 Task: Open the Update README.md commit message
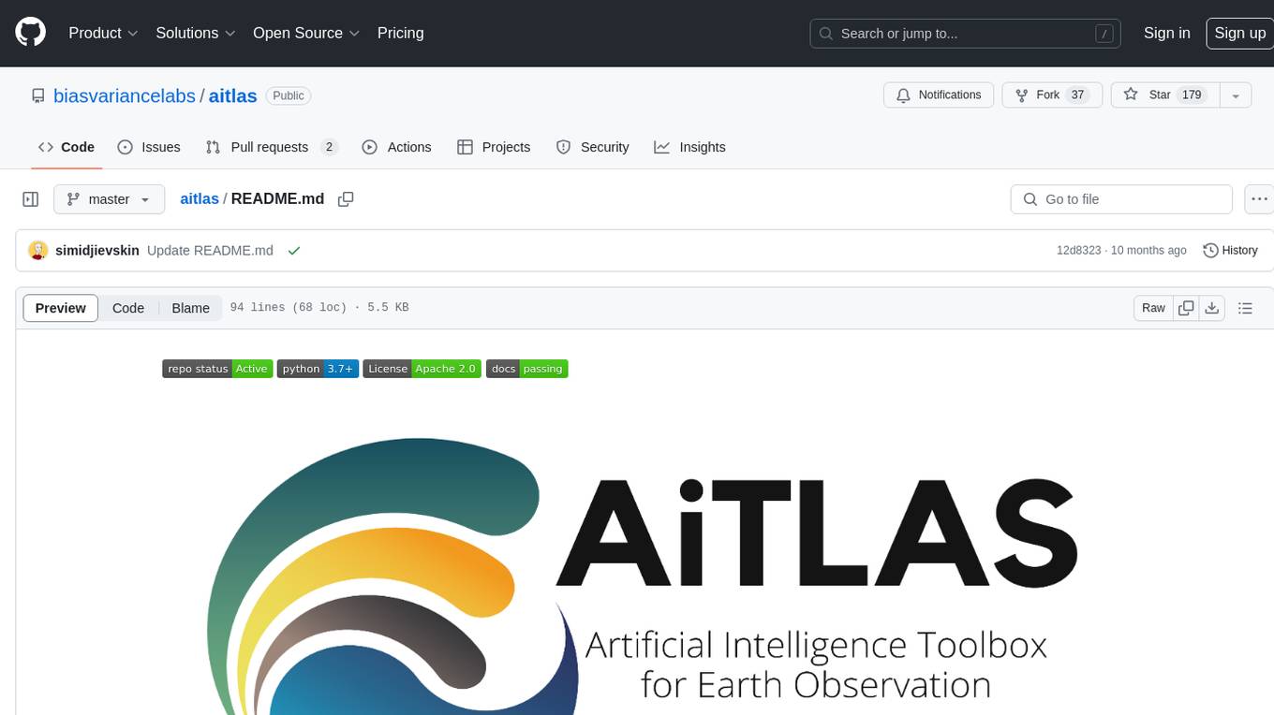click(210, 251)
